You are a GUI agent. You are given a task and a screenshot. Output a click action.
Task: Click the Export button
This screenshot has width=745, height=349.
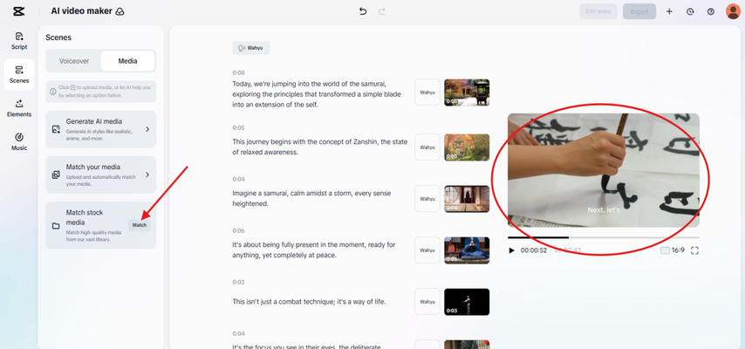639,11
